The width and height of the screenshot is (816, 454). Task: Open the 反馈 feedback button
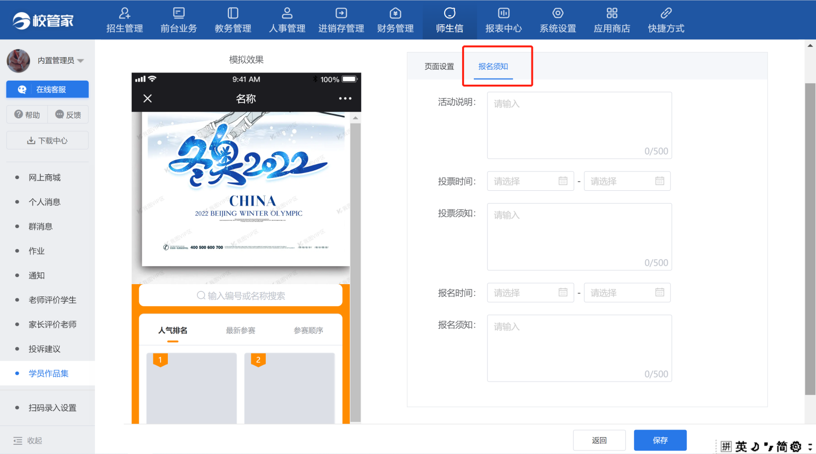(68, 115)
